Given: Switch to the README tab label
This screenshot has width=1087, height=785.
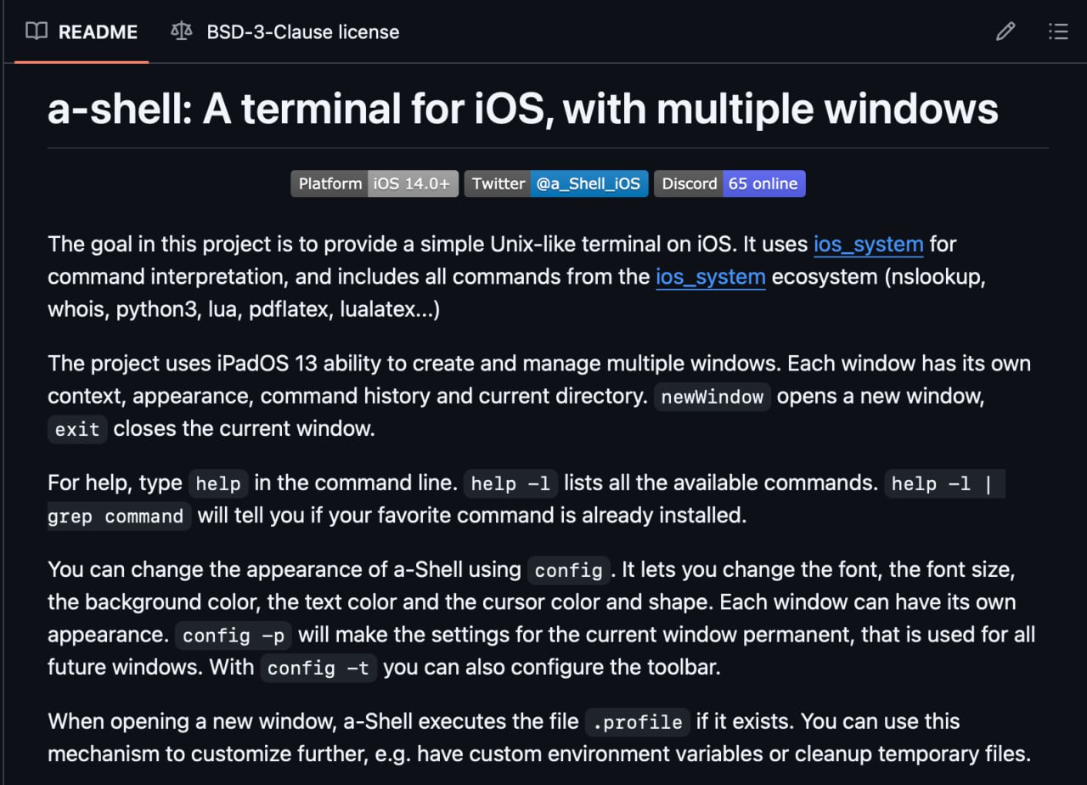Looking at the screenshot, I should tap(98, 31).
